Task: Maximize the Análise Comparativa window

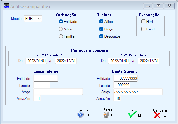Action: point(159,6)
